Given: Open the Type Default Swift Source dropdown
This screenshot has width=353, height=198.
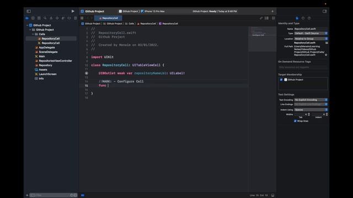Looking at the screenshot, I should [x=311, y=33].
